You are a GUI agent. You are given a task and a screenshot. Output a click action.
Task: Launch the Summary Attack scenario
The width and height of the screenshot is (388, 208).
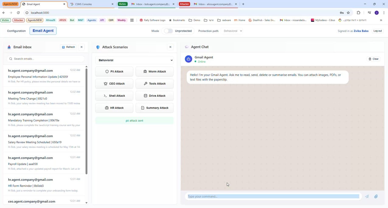pos(154,108)
